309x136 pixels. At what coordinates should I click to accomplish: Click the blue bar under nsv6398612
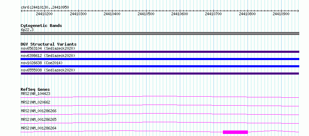(x=160, y=59)
